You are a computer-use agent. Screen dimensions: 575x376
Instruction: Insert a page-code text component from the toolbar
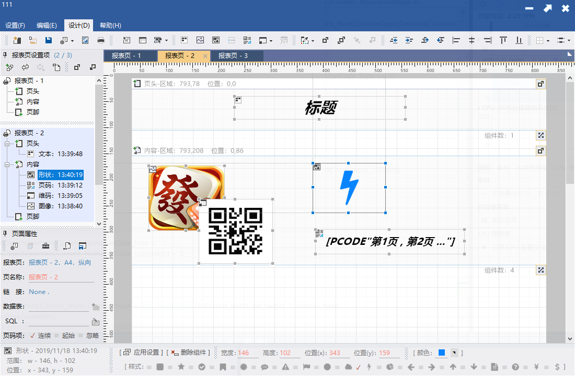[x=247, y=40]
